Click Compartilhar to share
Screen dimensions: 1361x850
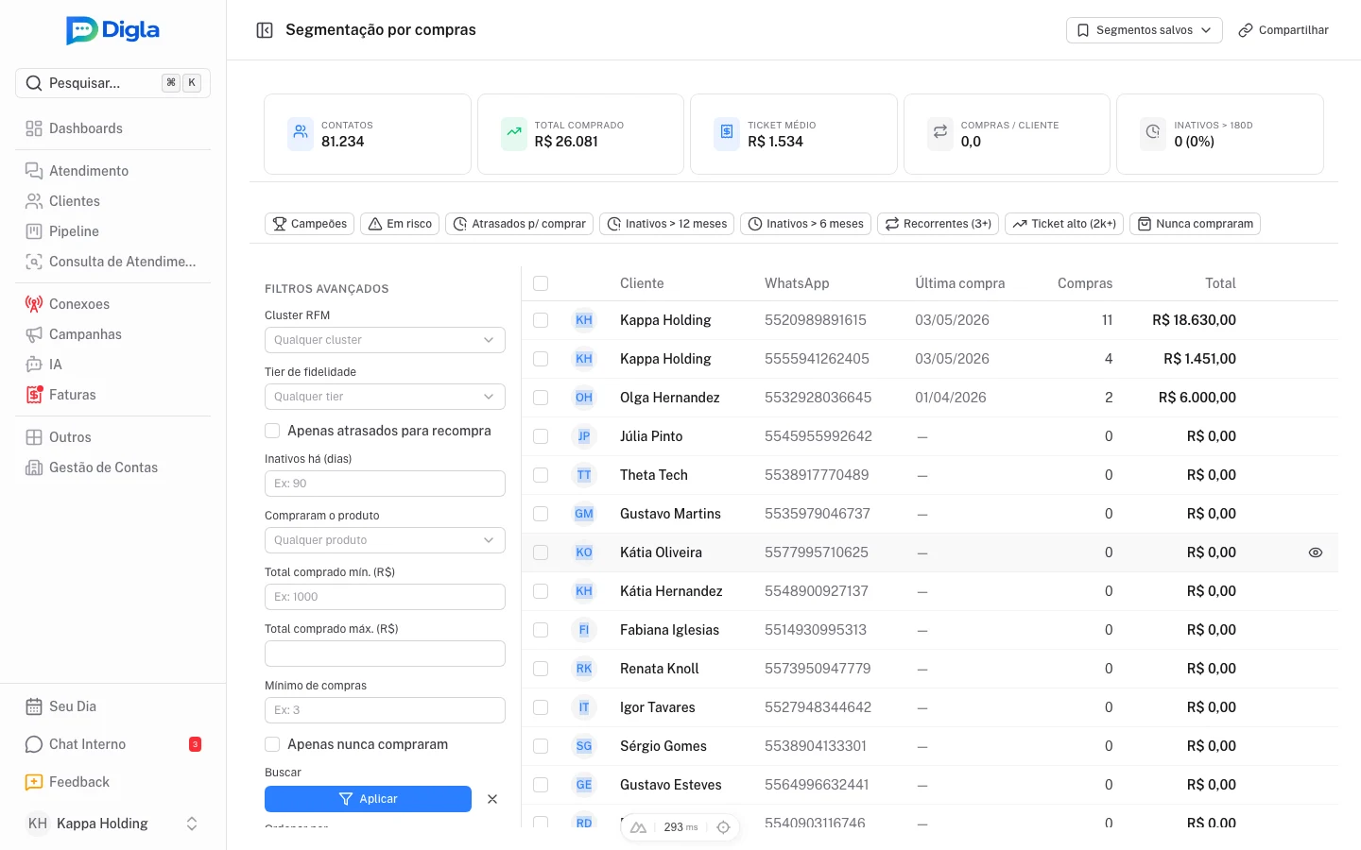(x=1283, y=30)
